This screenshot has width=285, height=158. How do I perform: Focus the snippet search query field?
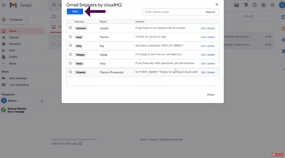[x=173, y=12]
